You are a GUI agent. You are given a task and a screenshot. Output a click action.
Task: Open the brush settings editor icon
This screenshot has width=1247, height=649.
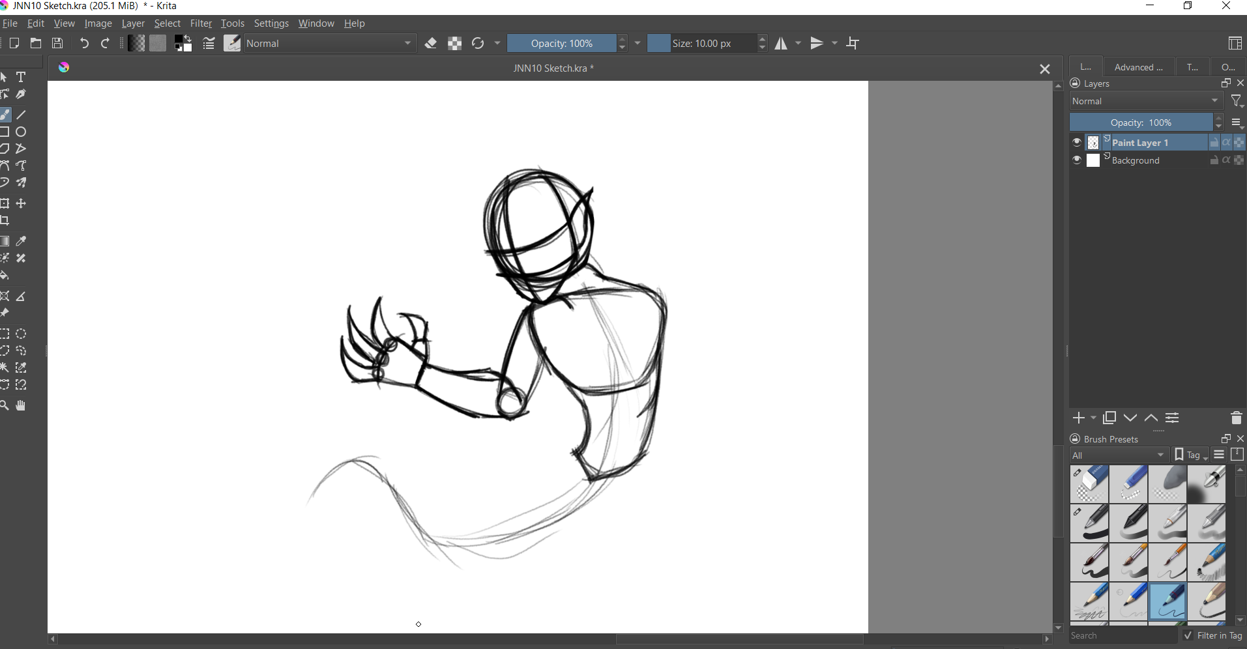[x=209, y=44]
